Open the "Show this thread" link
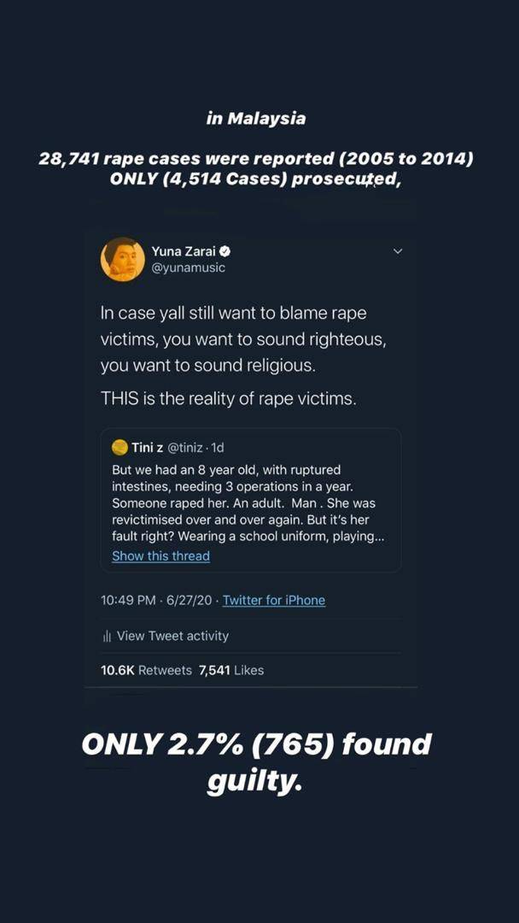Viewport: 519px width, 923px height. (x=160, y=556)
